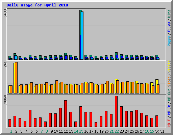173x135 pixels.
Task: Click the 'kB F' legend label
Action: click(x=169, y=123)
